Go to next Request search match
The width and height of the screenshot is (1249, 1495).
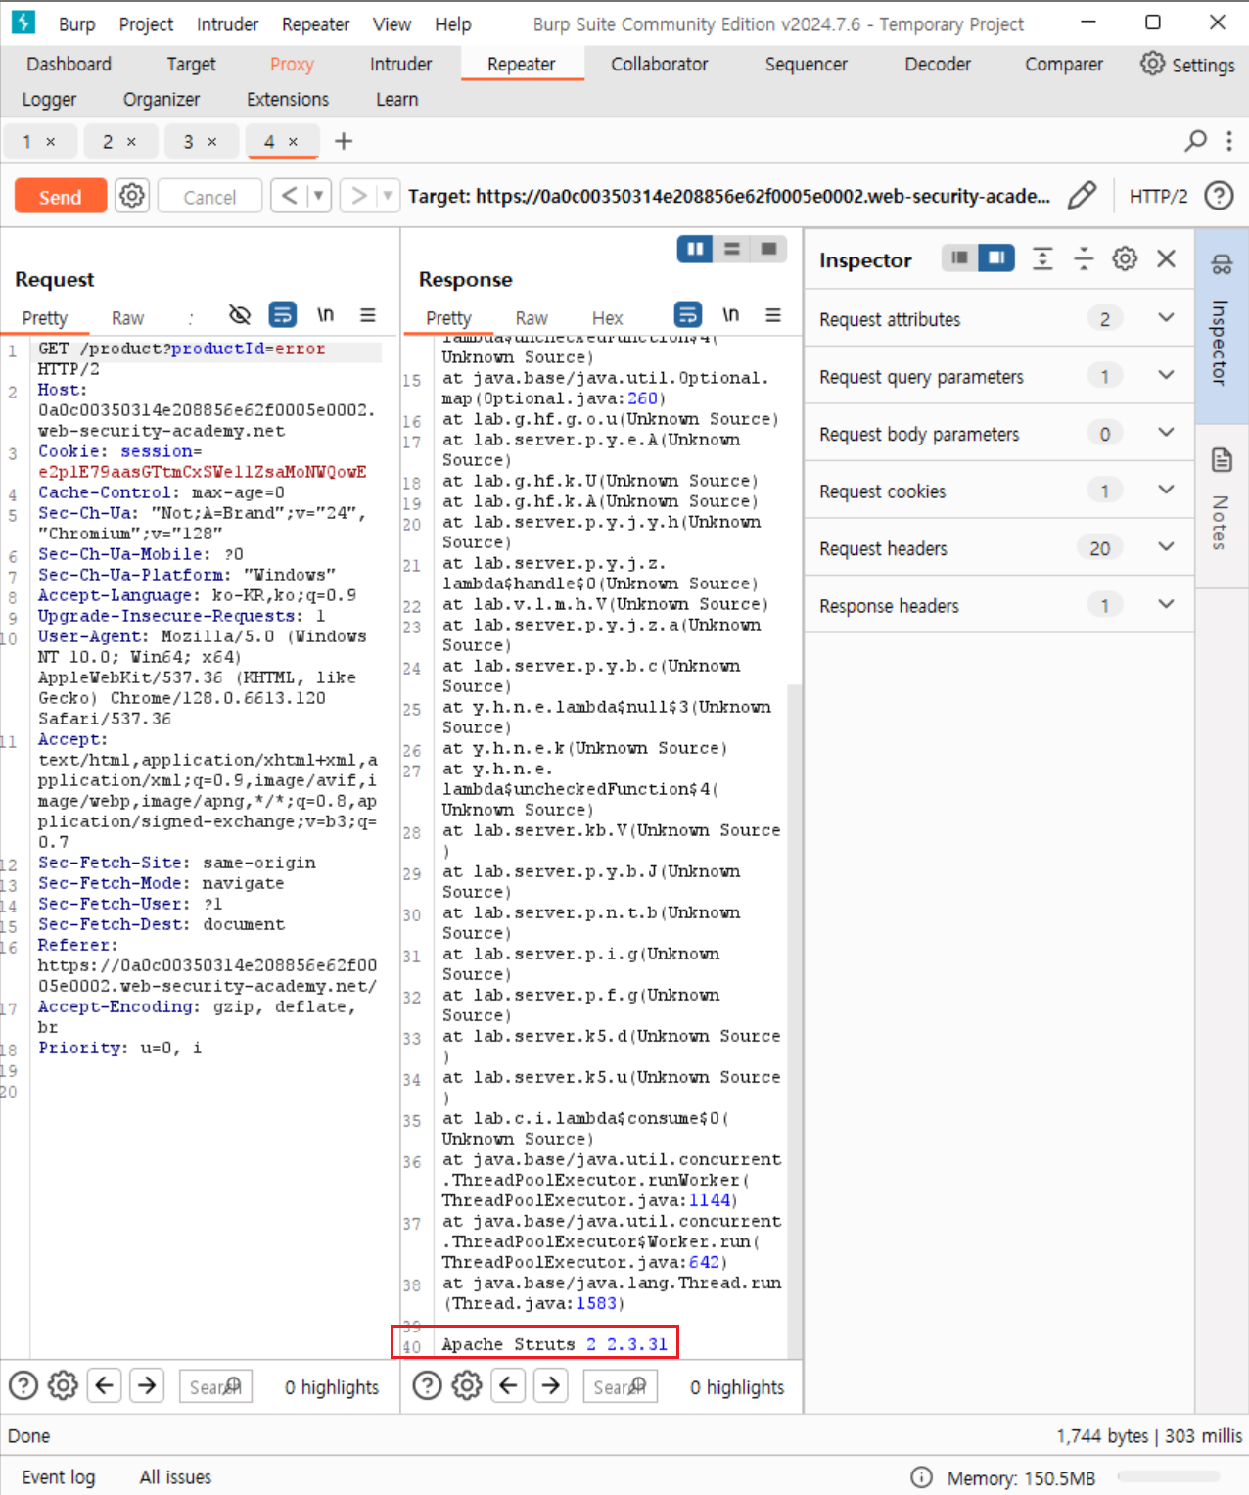pos(147,1385)
